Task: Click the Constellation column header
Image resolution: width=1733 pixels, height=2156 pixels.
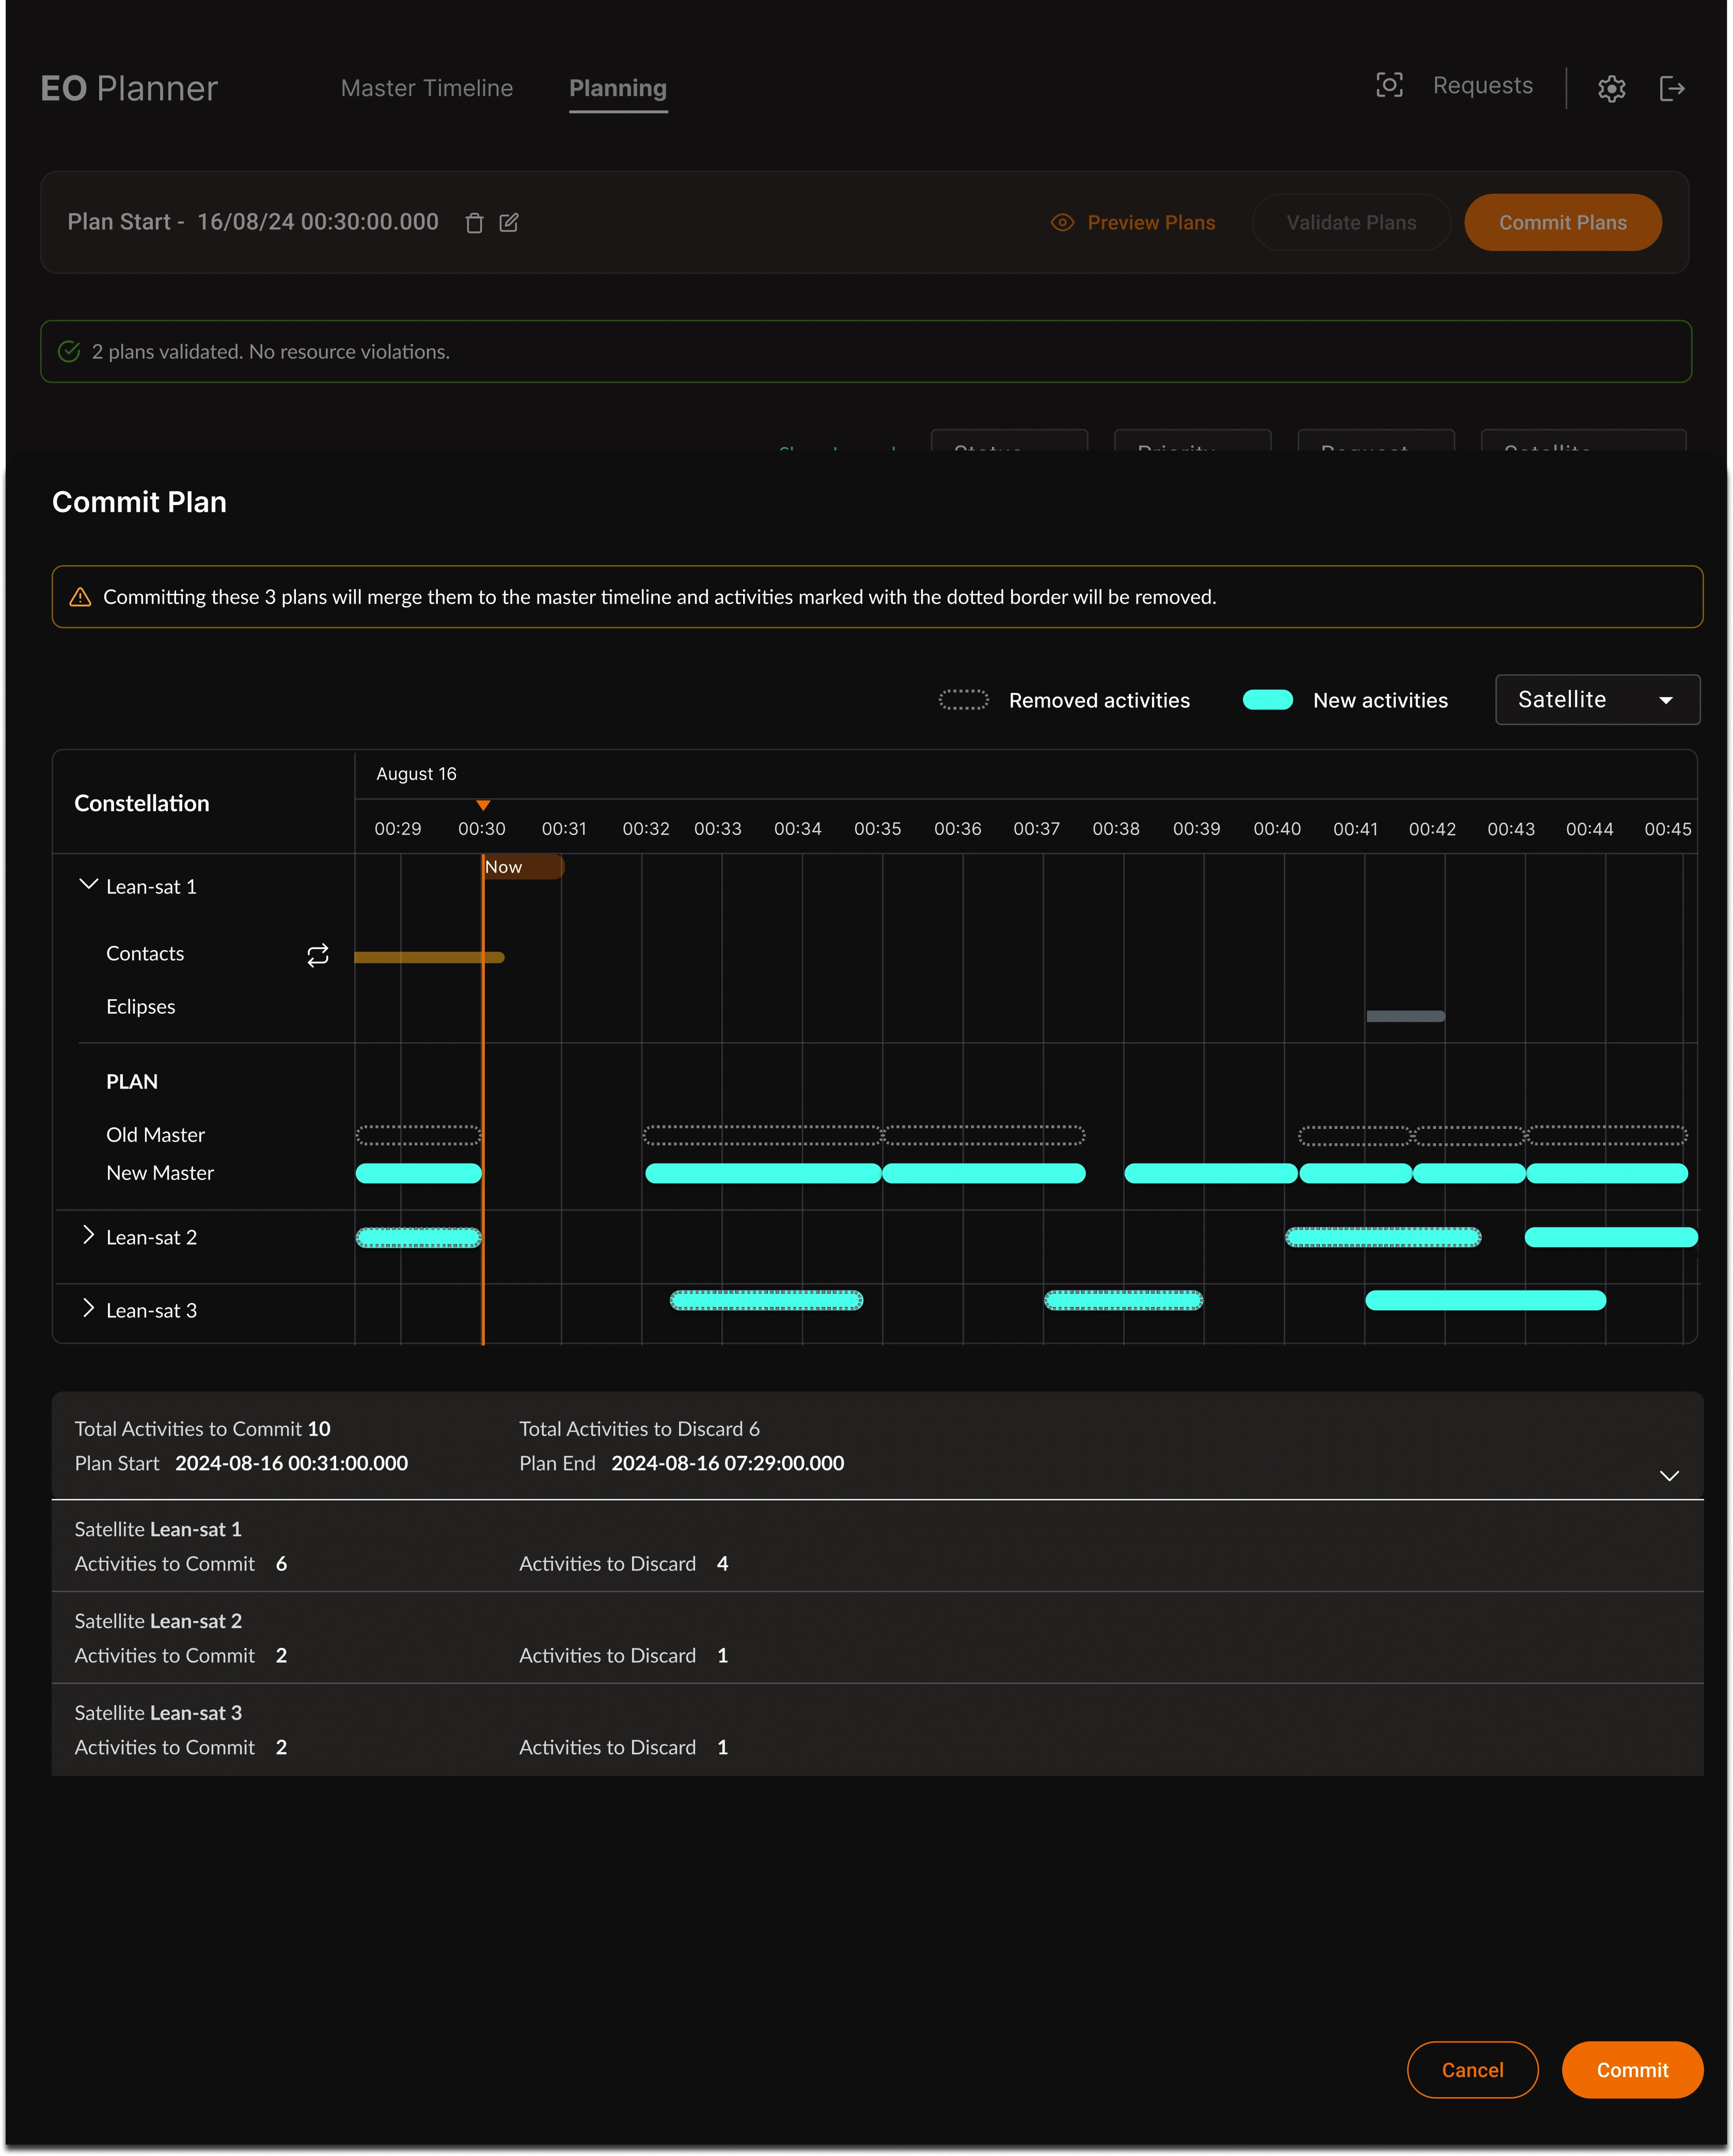Action: (x=142, y=804)
